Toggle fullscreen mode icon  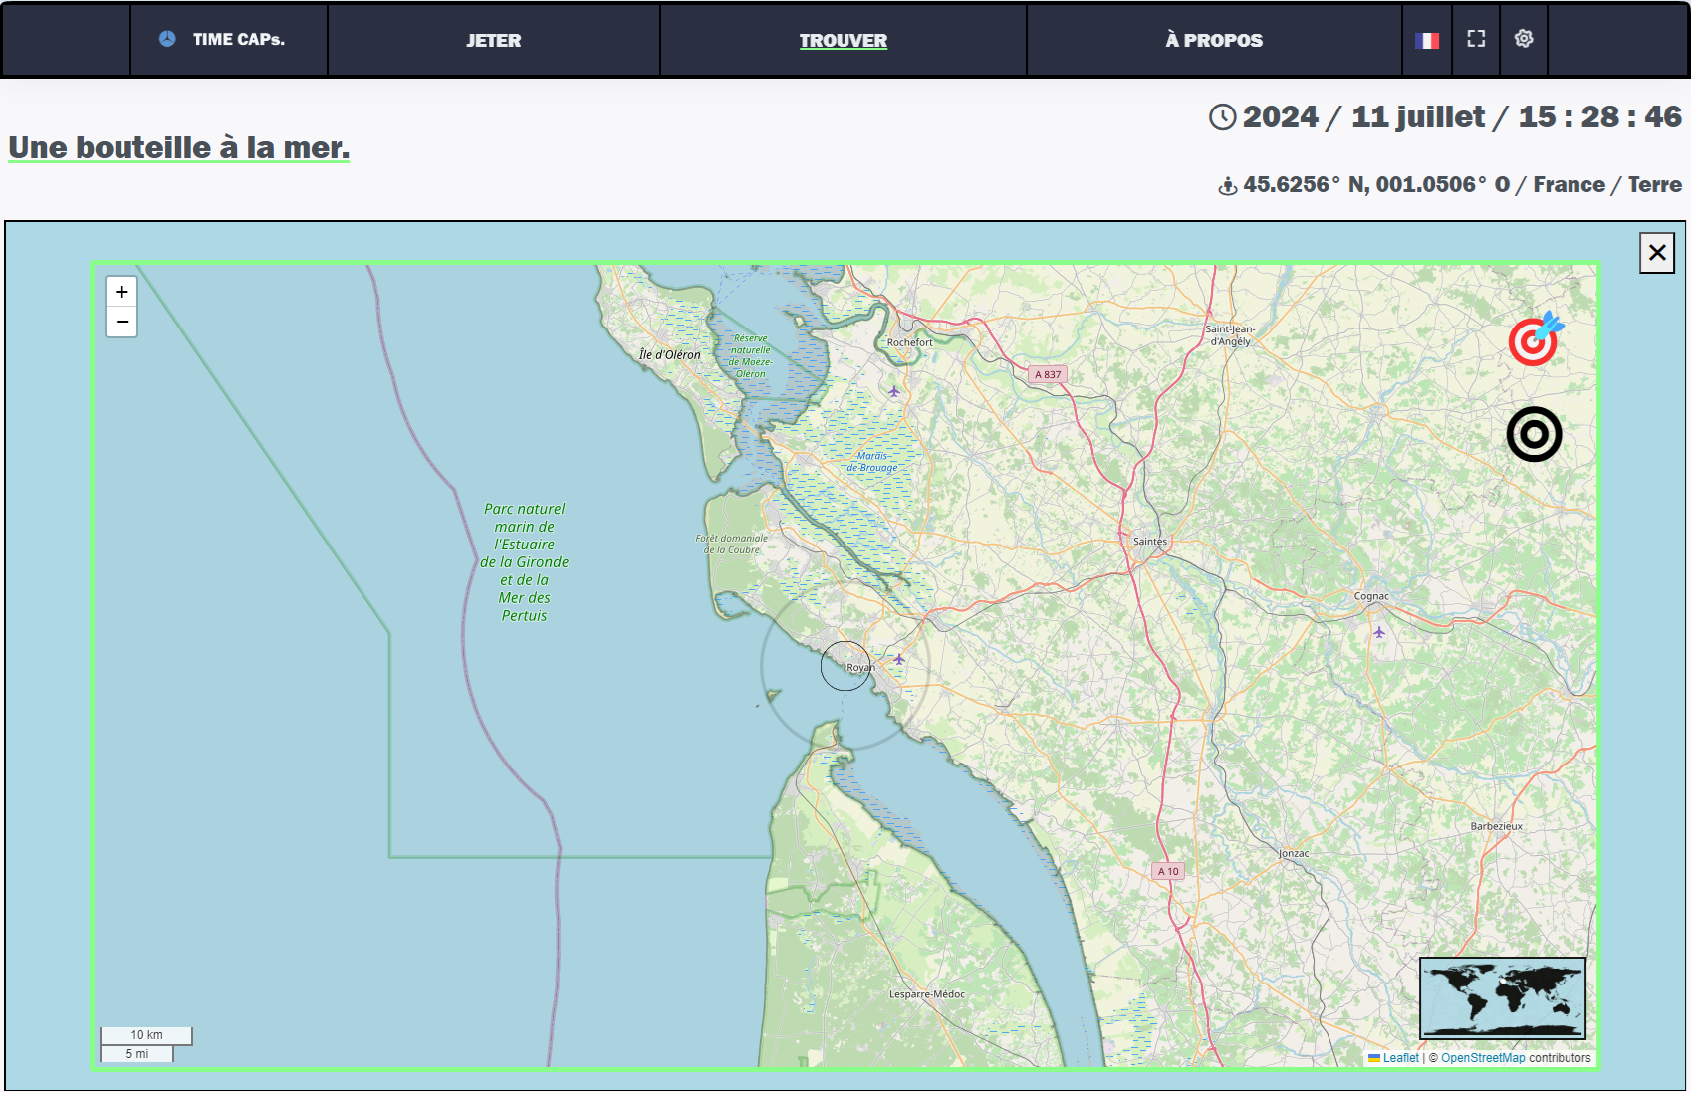[x=1476, y=39]
